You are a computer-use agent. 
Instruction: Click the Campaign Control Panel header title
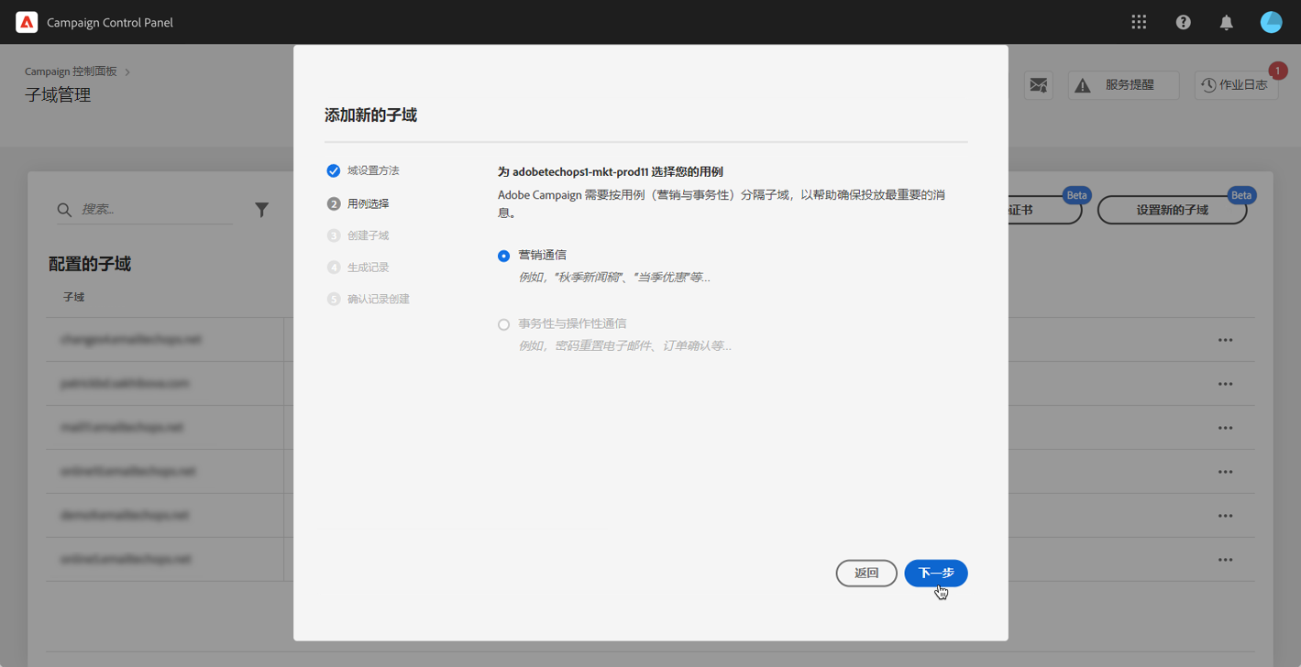pyautogui.click(x=110, y=22)
